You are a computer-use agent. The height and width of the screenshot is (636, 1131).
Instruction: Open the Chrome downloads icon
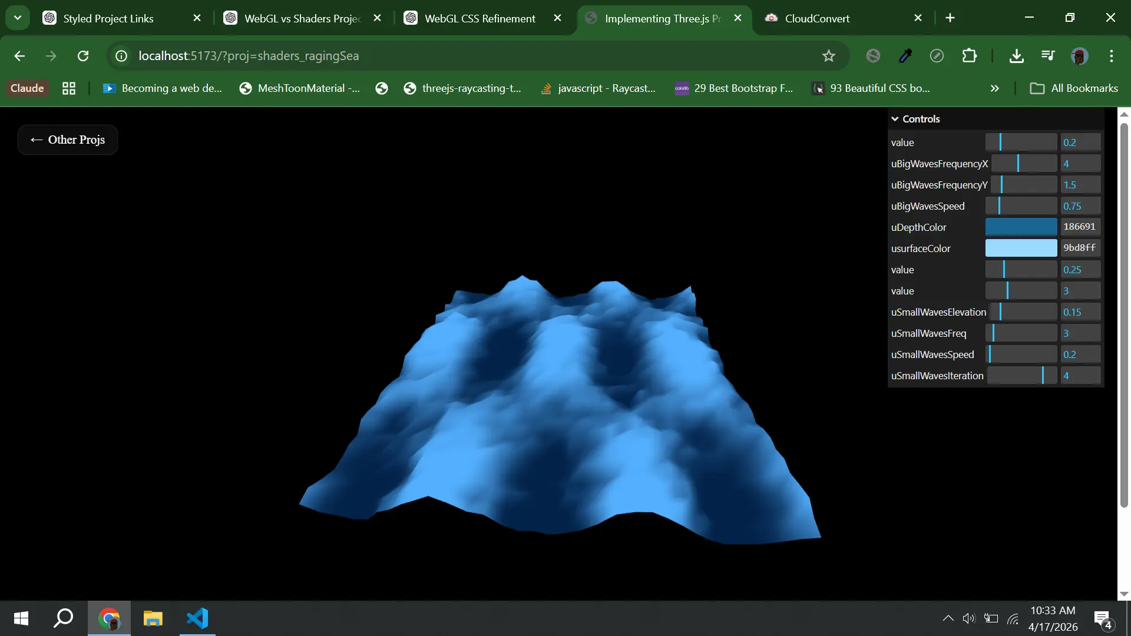tap(1016, 56)
